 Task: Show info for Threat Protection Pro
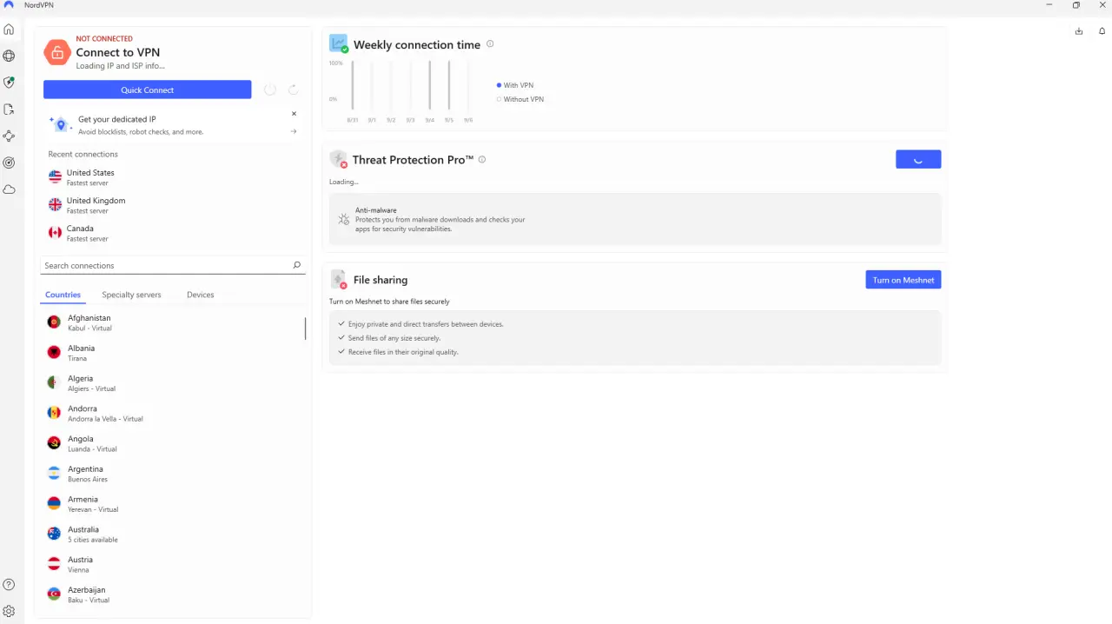click(482, 160)
